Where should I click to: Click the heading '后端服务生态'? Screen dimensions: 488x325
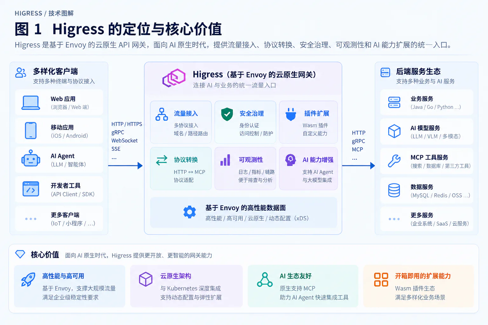click(x=418, y=71)
